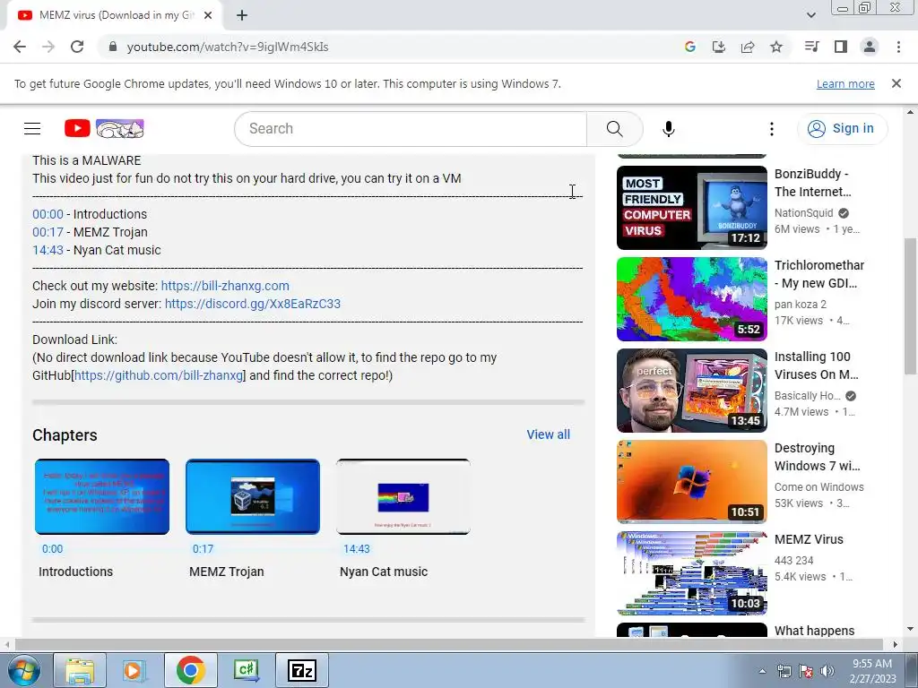Open the bill-zhanxg.com website link
This screenshot has height=688, width=918.
[225, 286]
